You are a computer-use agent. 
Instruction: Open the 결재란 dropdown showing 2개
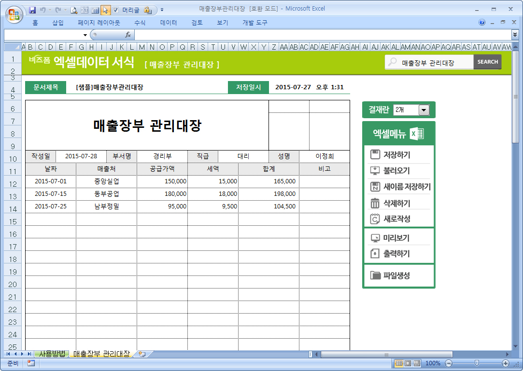click(424, 110)
